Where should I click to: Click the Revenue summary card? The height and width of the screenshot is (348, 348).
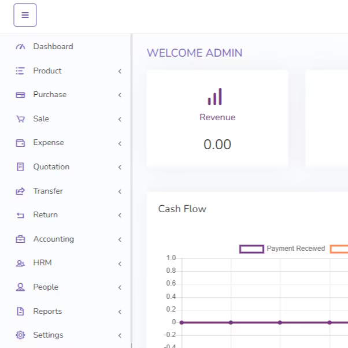coord(217,119)
